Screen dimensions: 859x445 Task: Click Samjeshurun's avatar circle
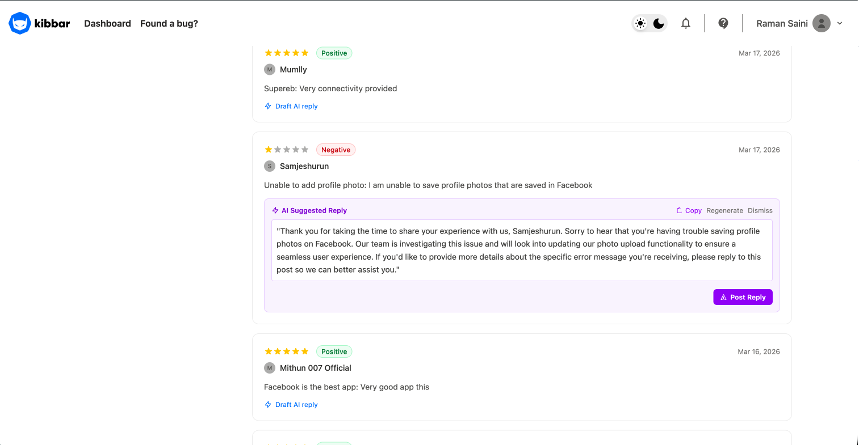[270, 166]
